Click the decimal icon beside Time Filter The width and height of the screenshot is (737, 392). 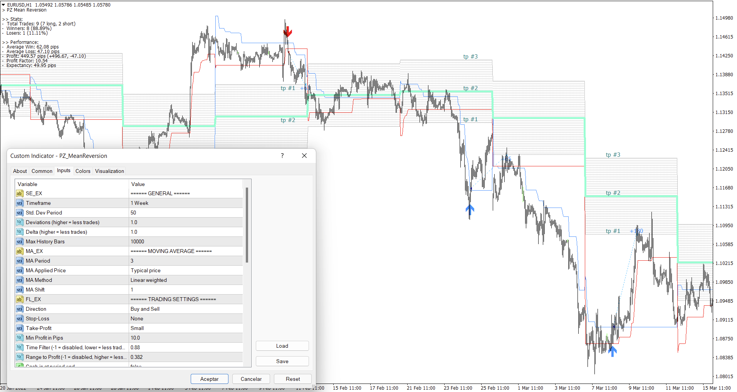click(x=19, y=347)
